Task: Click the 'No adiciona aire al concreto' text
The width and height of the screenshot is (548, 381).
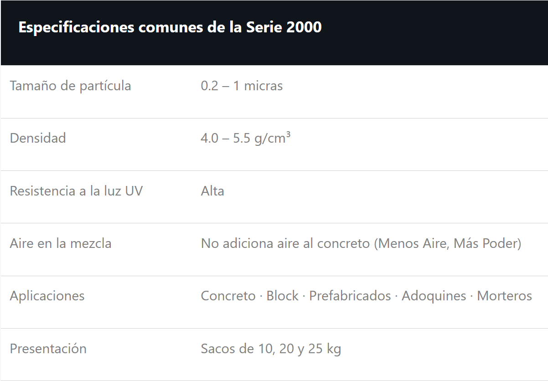Action: click(285, 243)
